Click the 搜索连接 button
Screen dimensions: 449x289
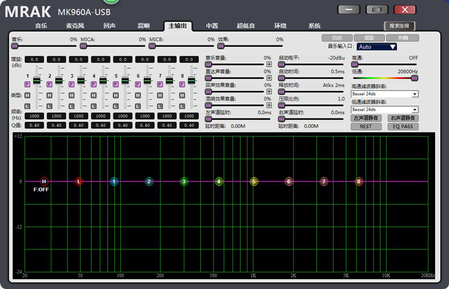pos(400,26)
